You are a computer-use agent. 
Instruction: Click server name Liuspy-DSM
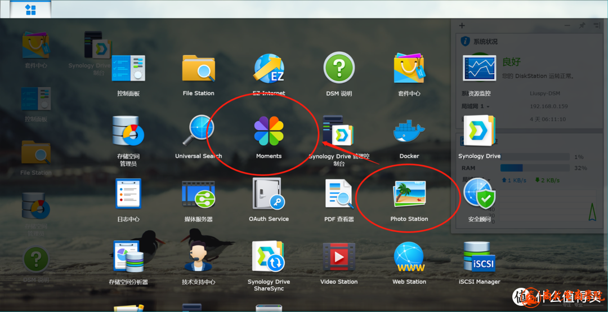(x=545, y=93)
